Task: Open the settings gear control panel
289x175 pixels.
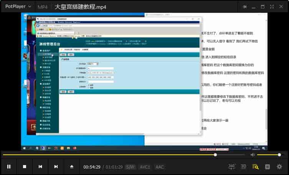Action: point(279,167)
